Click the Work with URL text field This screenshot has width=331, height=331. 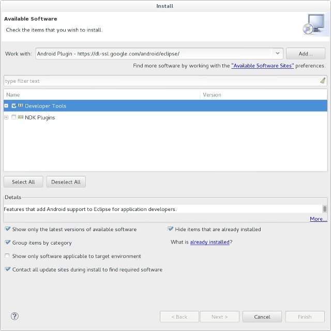(154, 54)
